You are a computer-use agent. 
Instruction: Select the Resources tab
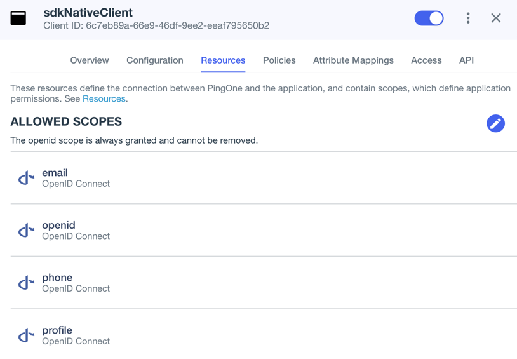223,60
